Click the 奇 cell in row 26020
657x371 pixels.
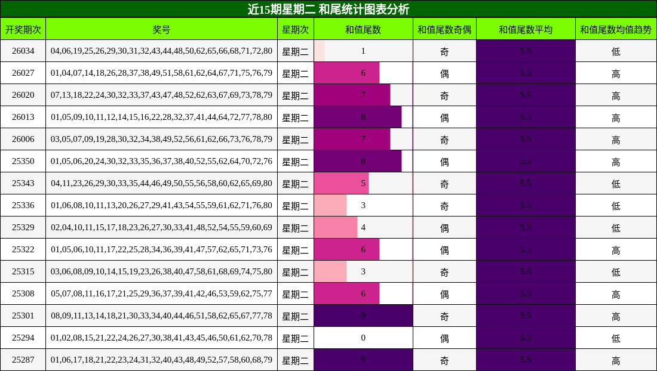click(445, 94)
